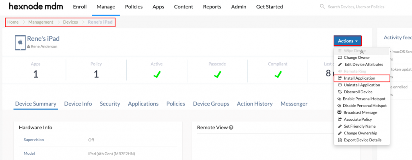Click the iPad device icon
The image size is (412, 160).
[x=20, y=43]
